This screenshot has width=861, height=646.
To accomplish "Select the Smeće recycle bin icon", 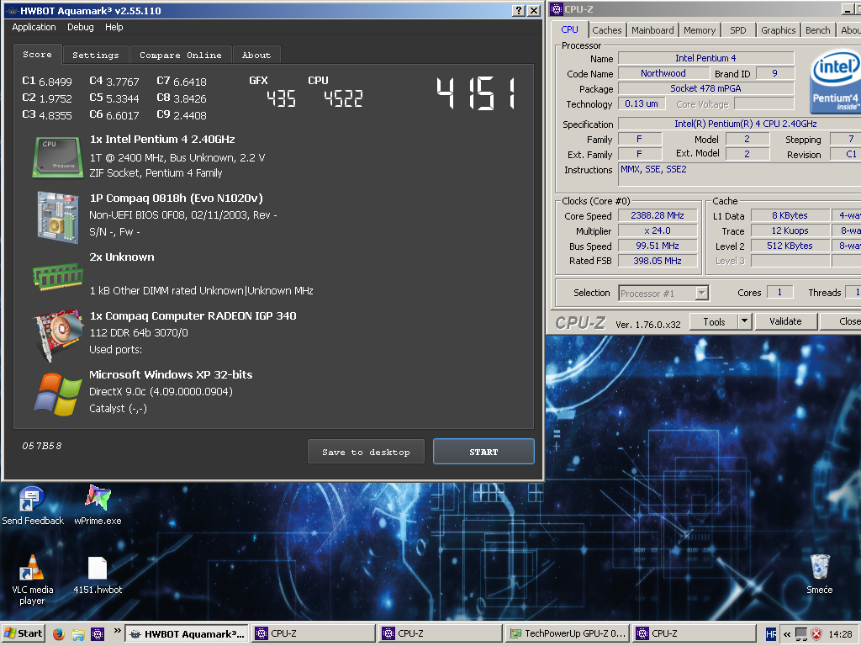I will tap(819, 575).
